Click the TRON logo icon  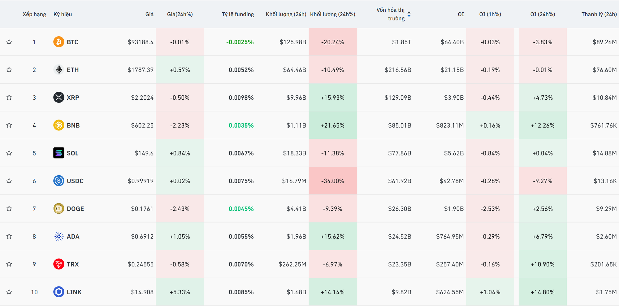click(x=58, y=264)
